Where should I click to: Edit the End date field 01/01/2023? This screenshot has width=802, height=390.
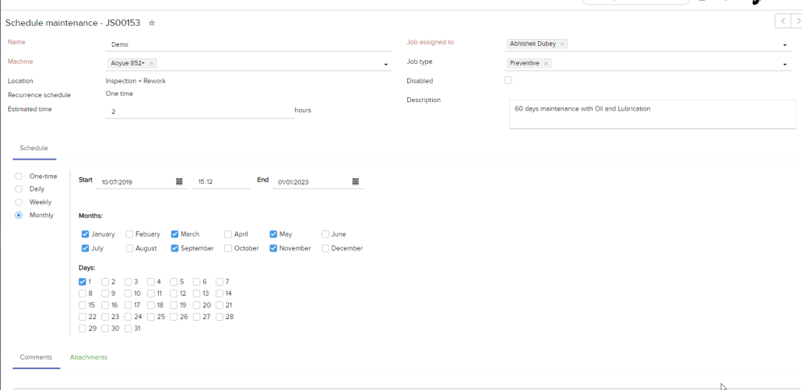click(x=311, y=182)
